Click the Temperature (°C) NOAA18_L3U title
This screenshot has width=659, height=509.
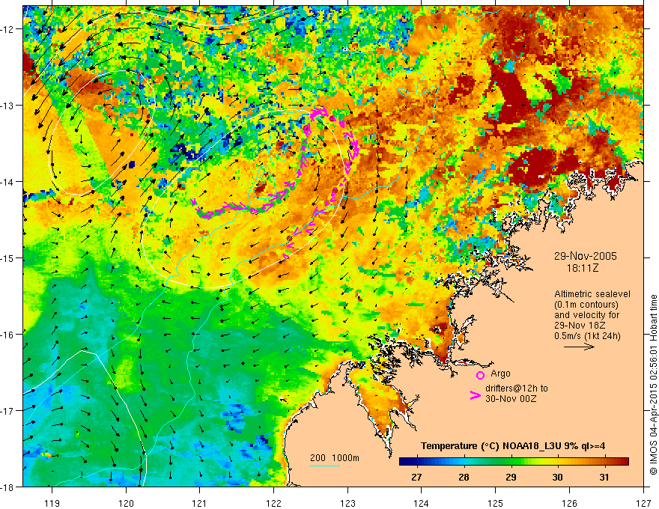tap(513, 446)
